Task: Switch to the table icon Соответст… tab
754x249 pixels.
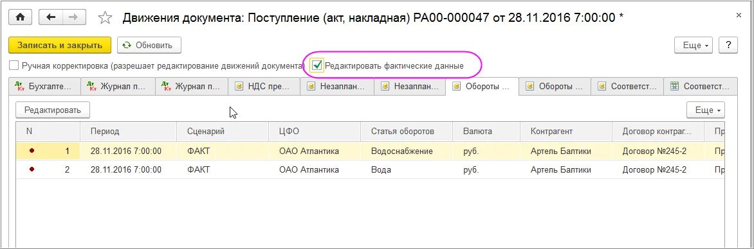Action: click(700, 87)
